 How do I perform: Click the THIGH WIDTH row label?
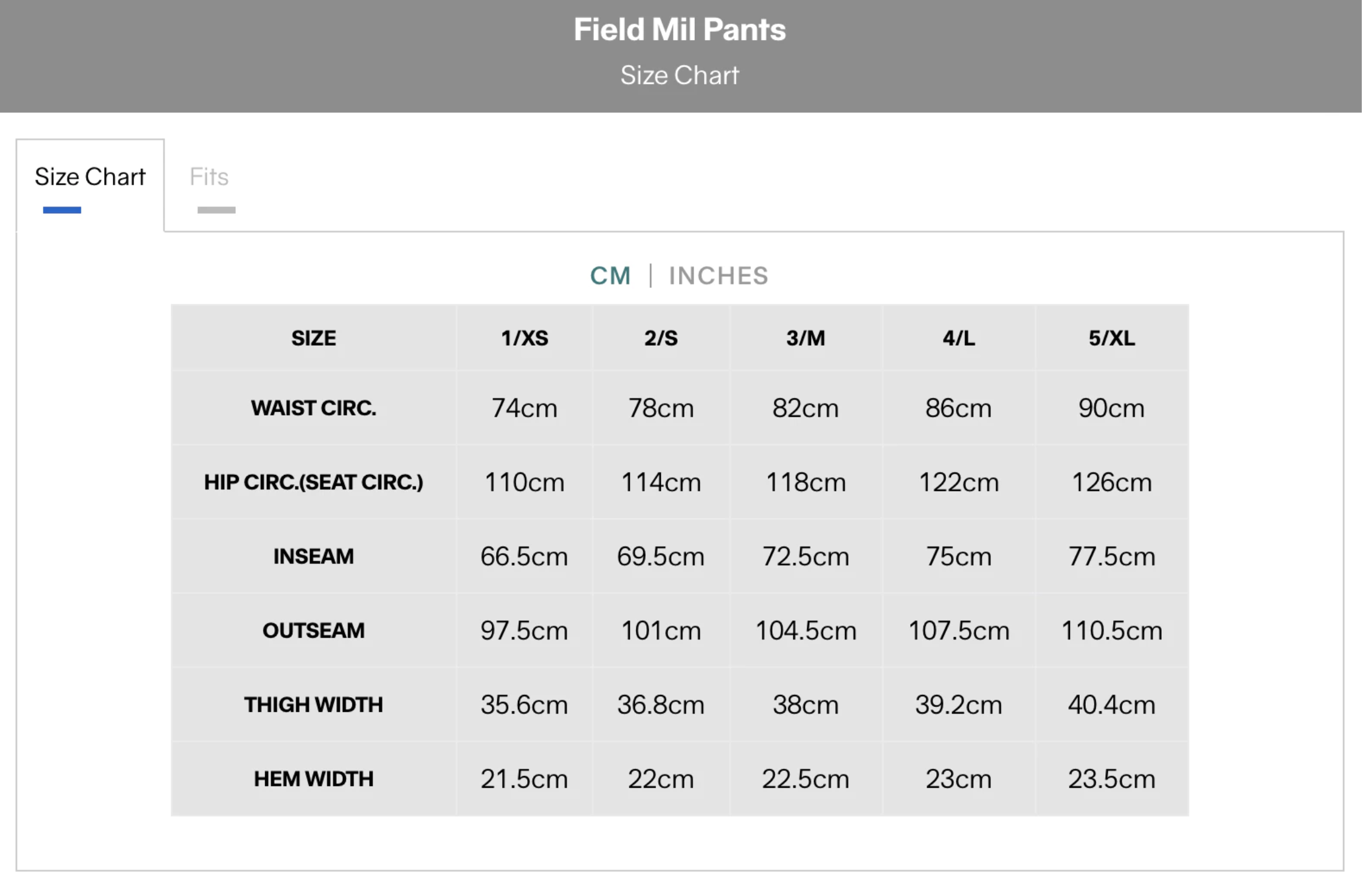[314, 705]
